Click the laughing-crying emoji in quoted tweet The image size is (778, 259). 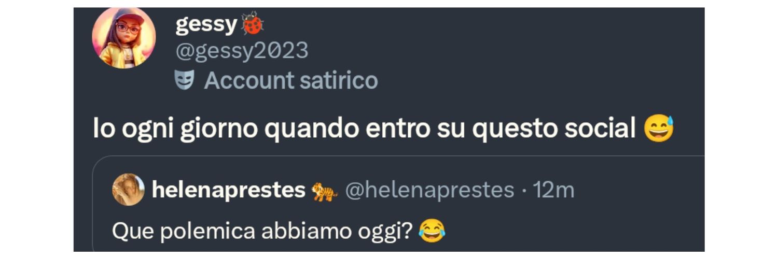pos(432,231)
